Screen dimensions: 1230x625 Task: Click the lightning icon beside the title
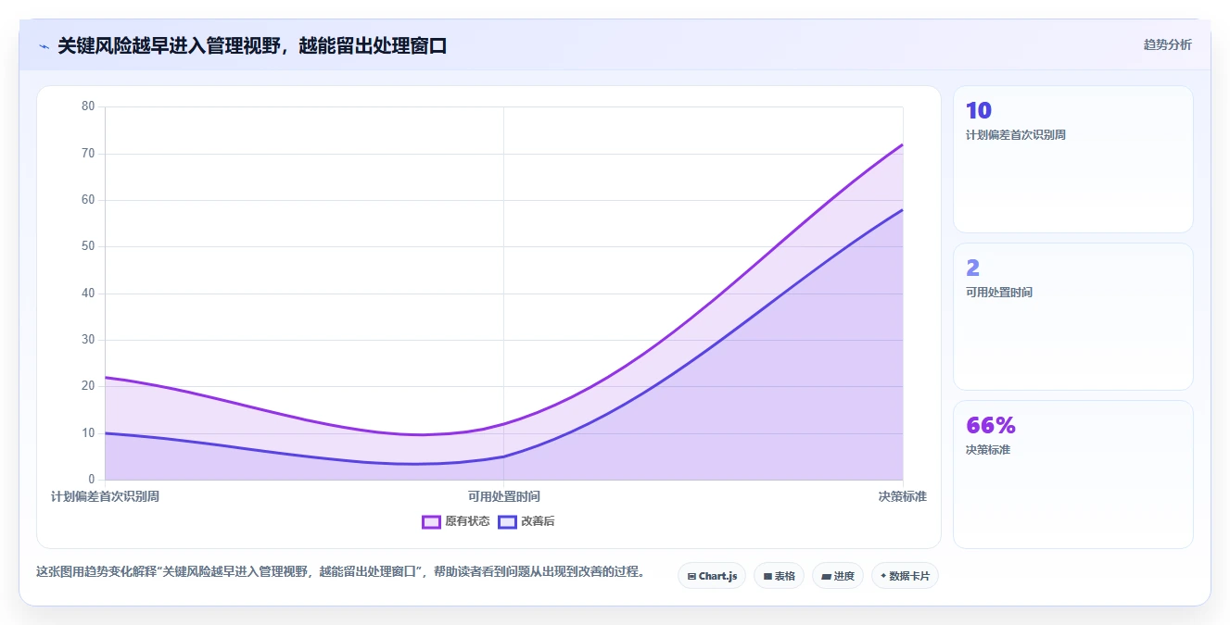(x=44, y=45)
